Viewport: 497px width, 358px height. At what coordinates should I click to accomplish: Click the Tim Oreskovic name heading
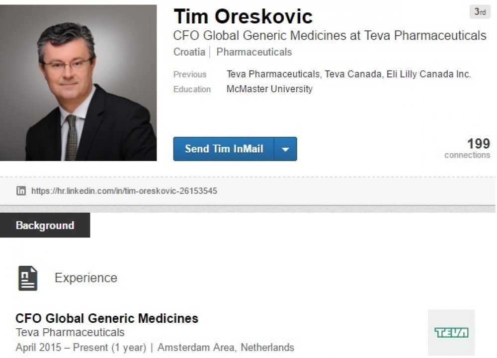(x=243, y=16)
